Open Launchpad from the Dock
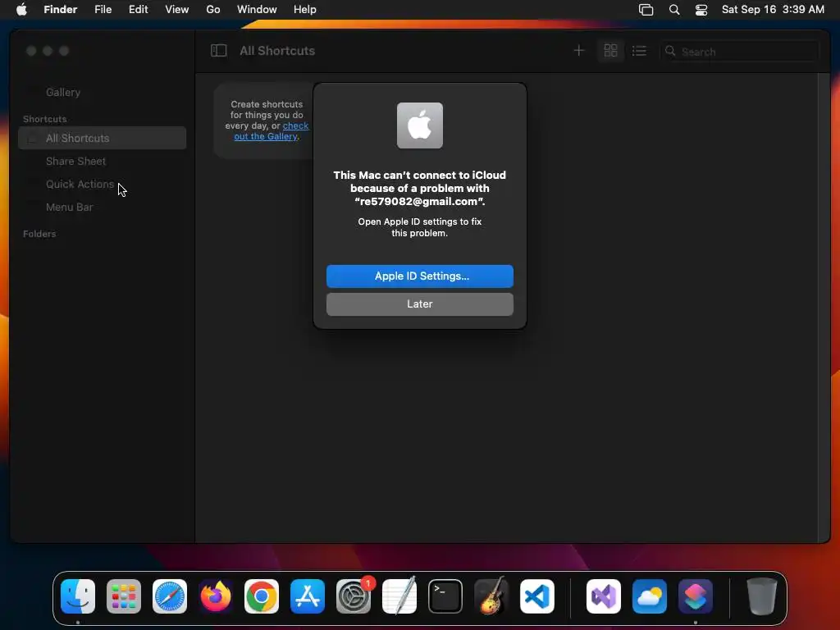Viewport: 840px width, 630px height. point(124,596)
